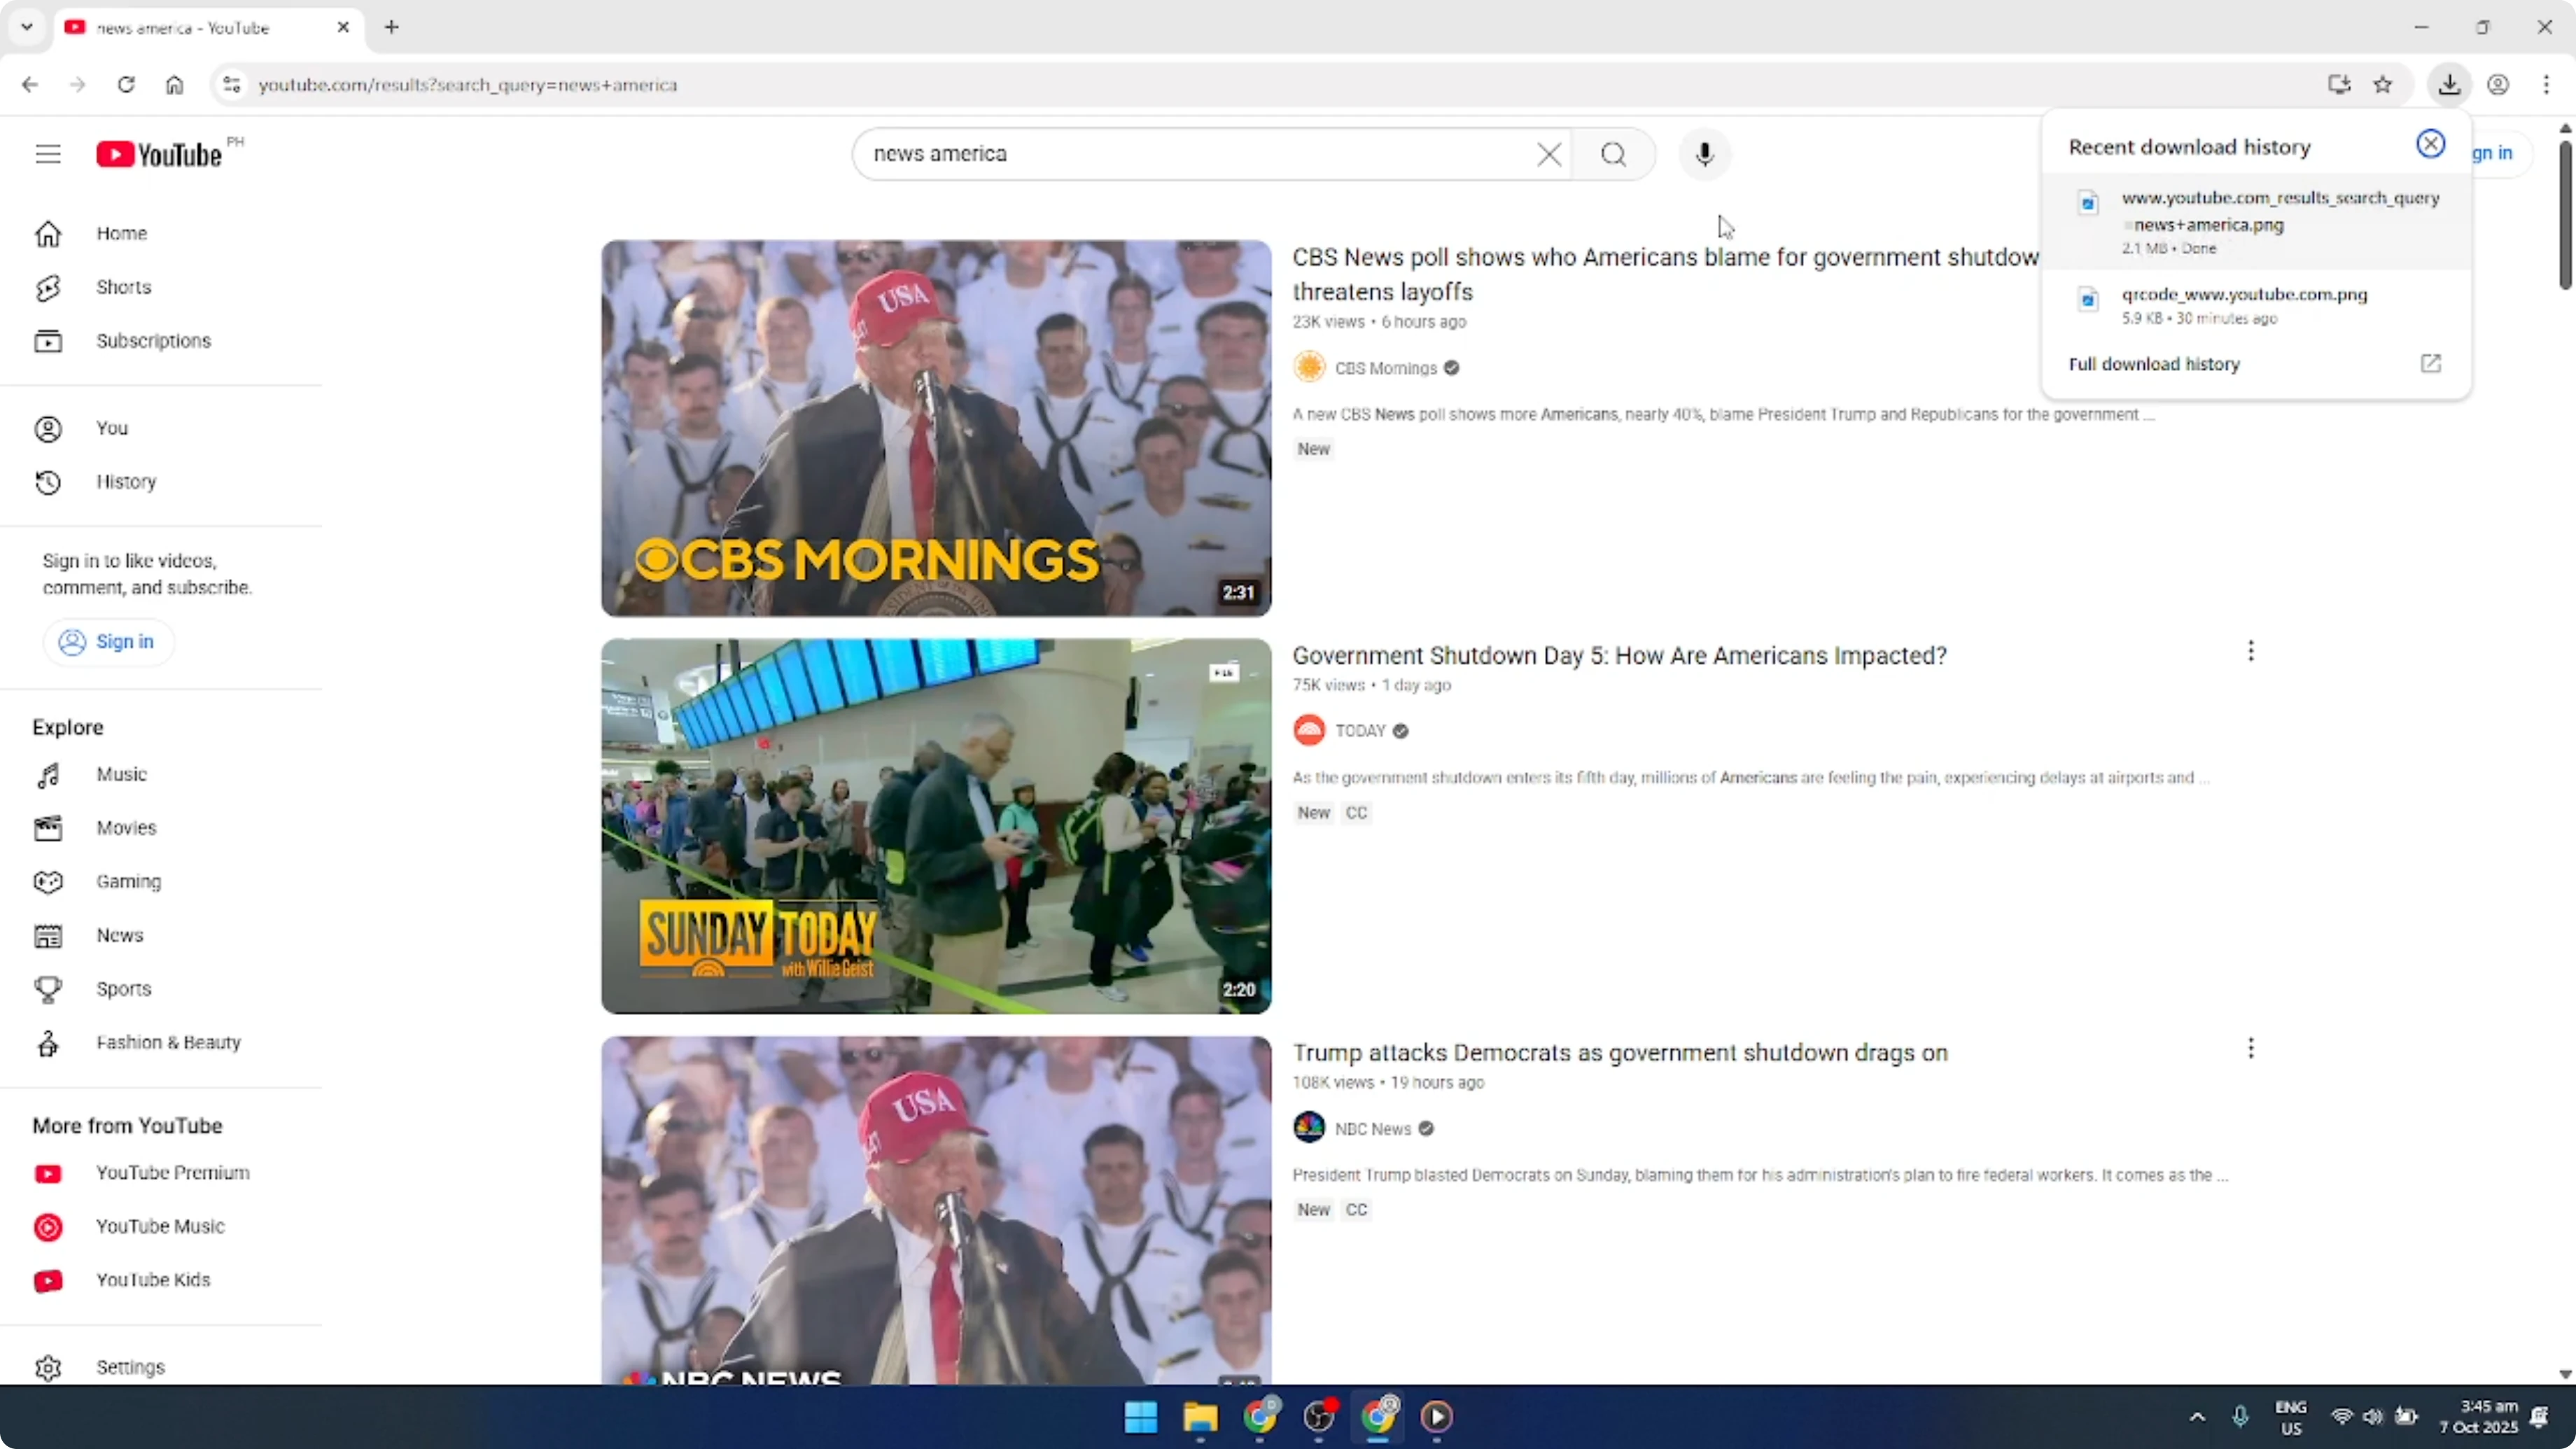Screen dimensions: 2576x1449
Task: Open Windows Start menu
Action: pos(1140,1417)
